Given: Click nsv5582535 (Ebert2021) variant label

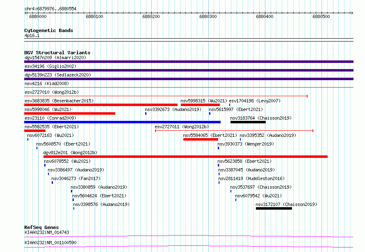Looking at the screenshot, I should [x=52, y=127].
